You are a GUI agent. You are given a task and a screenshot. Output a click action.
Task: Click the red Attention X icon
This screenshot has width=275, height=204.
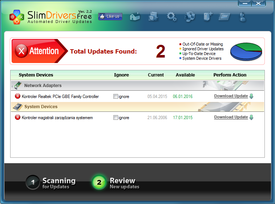tap(21, 51)
